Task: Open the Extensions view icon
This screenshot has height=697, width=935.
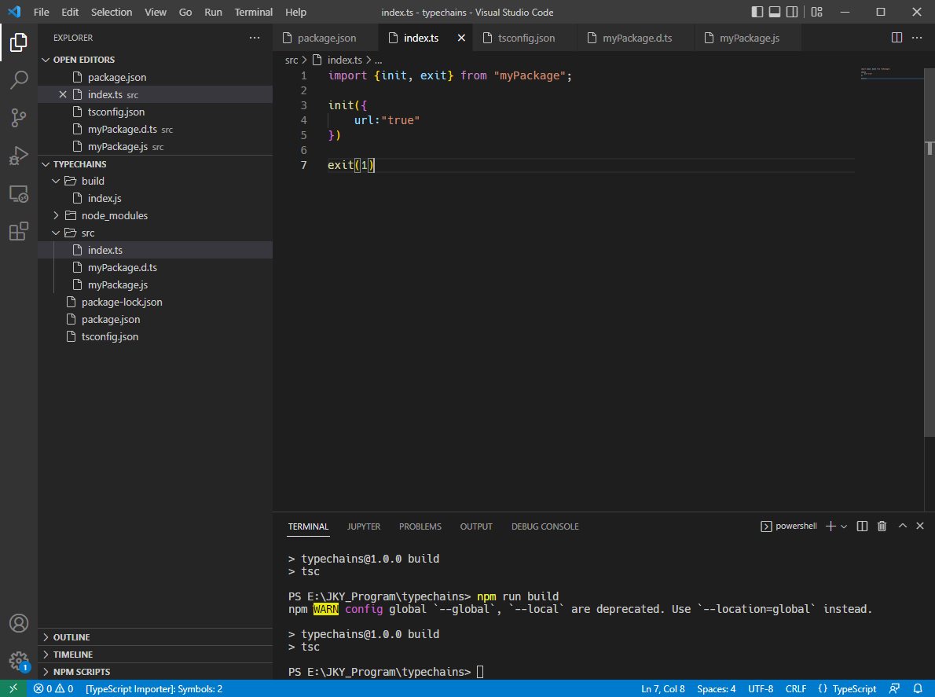Action: pos(19,231)
